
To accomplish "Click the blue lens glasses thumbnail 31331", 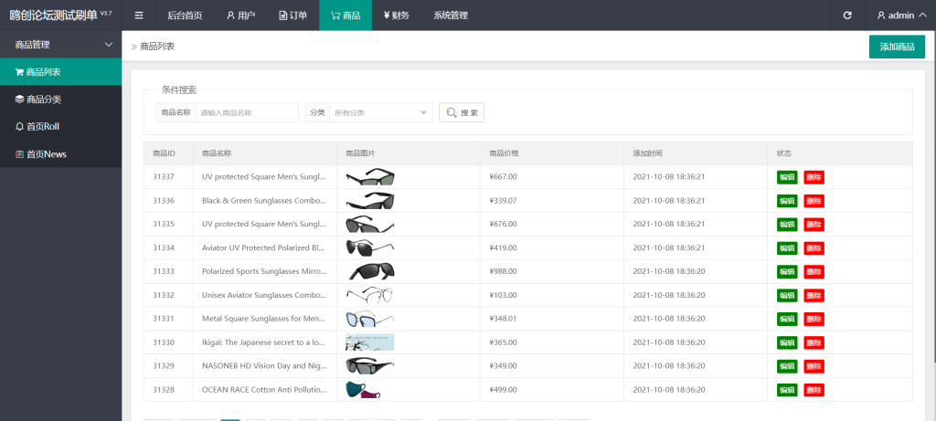I will click(x=370, y=319).
